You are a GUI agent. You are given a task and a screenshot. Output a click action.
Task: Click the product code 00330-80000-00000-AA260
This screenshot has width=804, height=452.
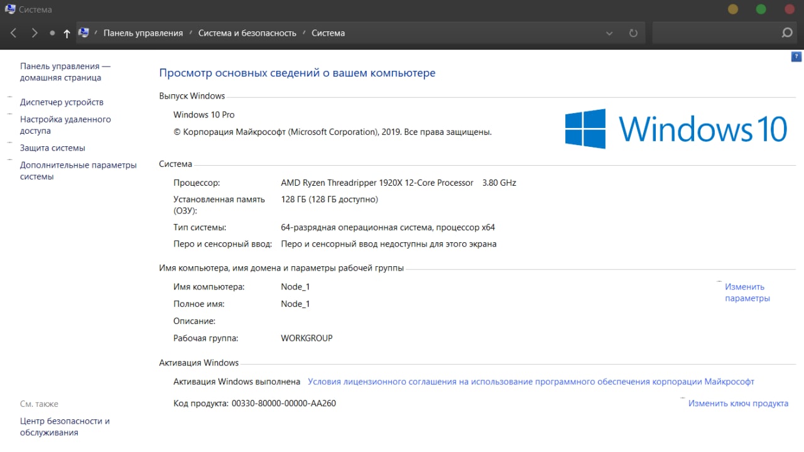(284, 404)
